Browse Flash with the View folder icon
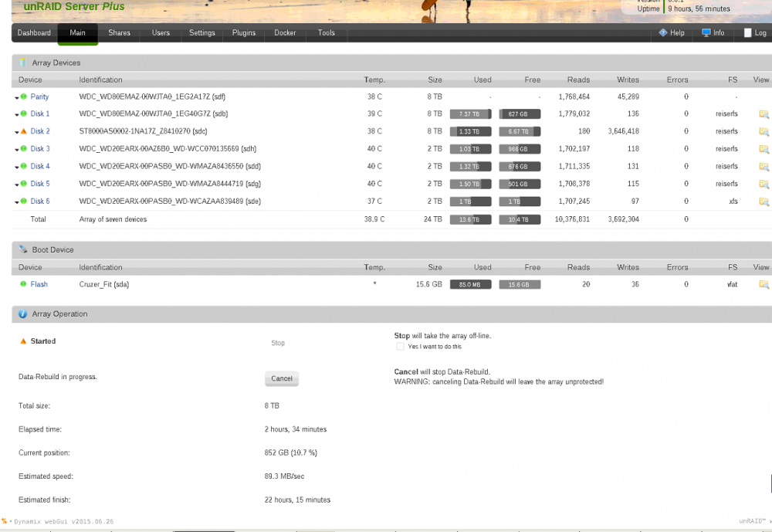Viewport: 772px width, 532px height. (764, 284)
